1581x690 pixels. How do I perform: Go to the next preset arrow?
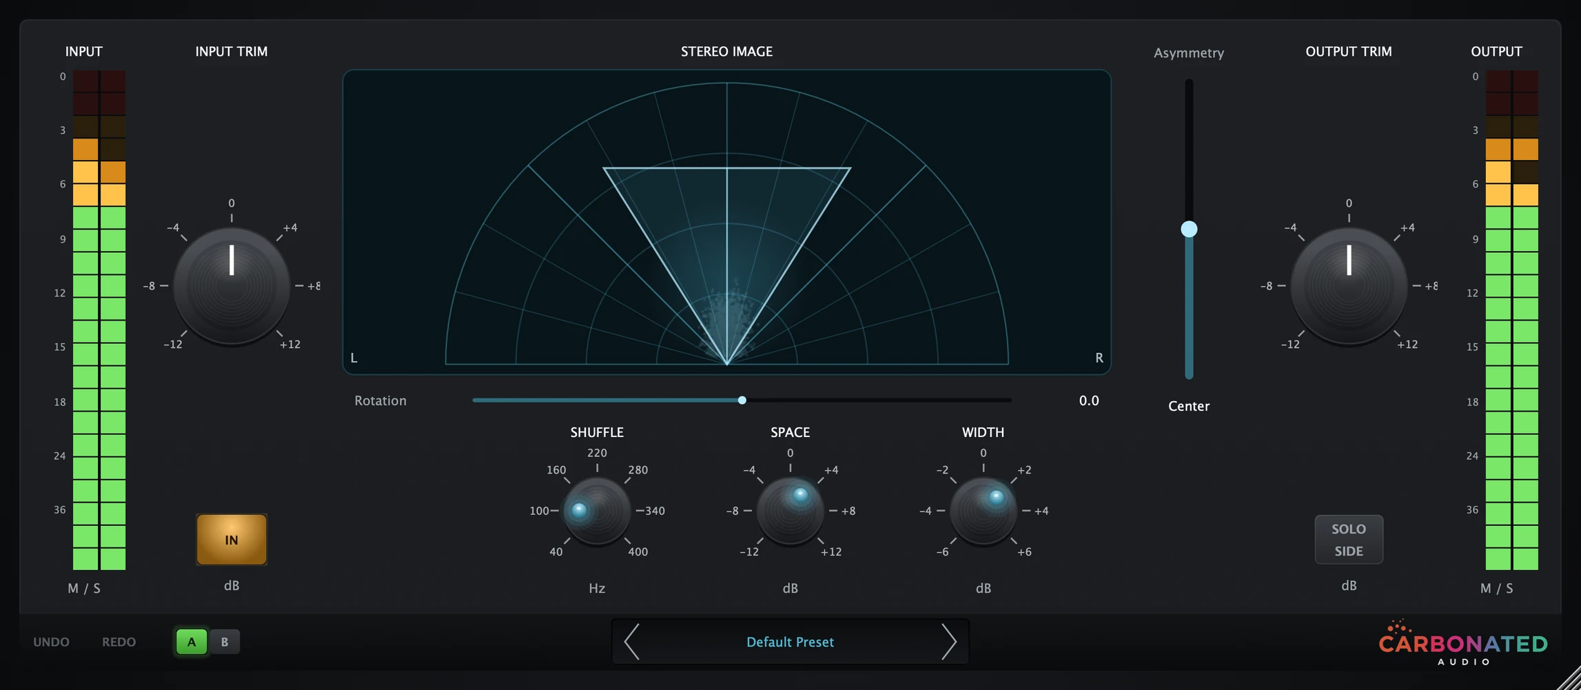point(949,642)
